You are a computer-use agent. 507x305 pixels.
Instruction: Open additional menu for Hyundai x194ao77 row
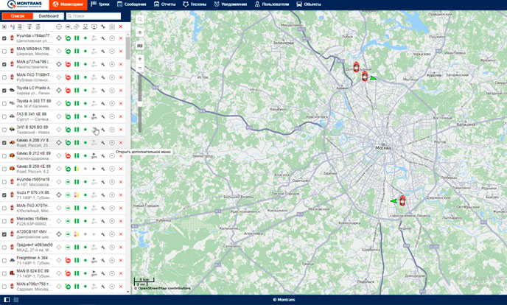point(112,38)
